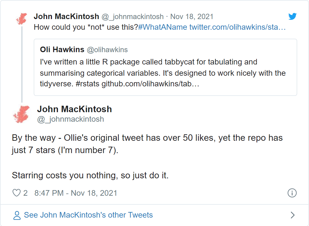309x226 pixels.
Task: Click the @olihawkins handle
Action: [x=107, y=50]
